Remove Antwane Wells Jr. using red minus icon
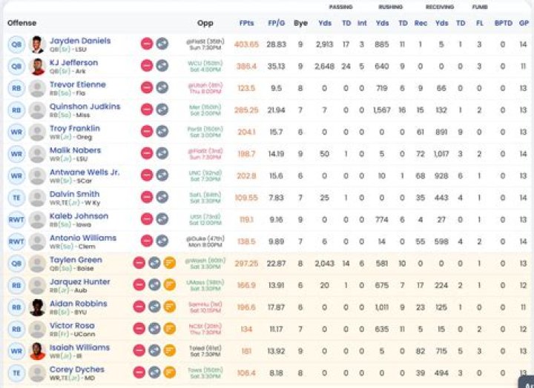534x388 pixels. [x=147, y=175]
